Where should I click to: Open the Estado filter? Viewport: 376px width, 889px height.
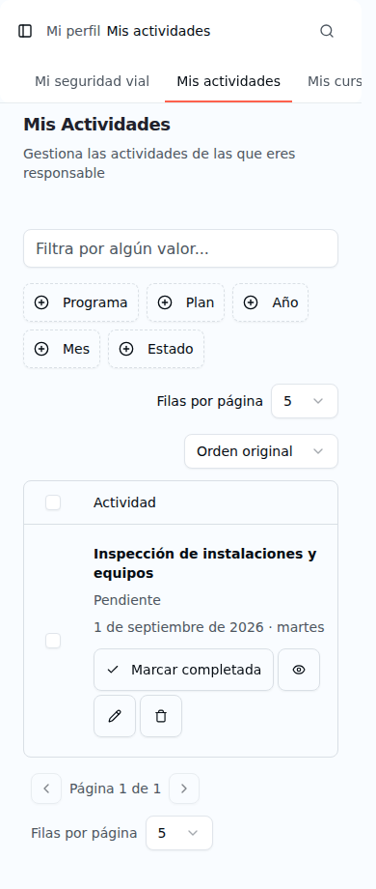pos(156,349)
